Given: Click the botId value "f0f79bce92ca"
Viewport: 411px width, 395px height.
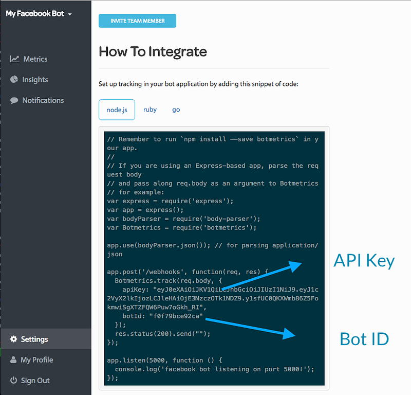Looking at the screenshot, I should 176,316.
